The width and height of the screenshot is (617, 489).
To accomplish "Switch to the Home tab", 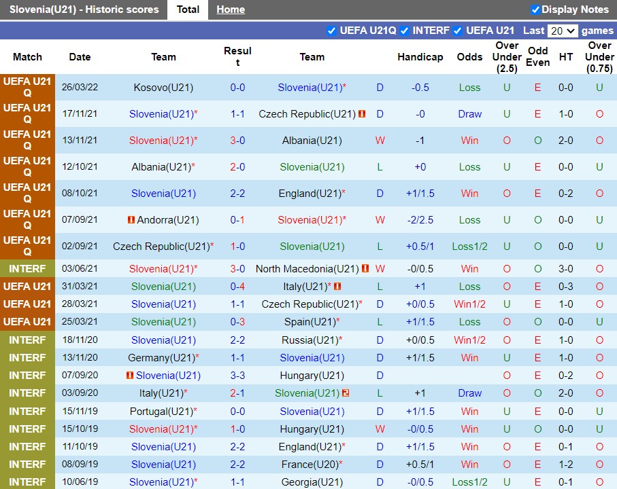I will (x=231, y=10).
